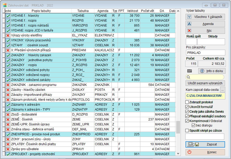The height and width of the screenshot is (159, 231).
Task: Toggle red X mark for ZONY : pracovní zóny - úkoly
Action: click(x=8, y=139)
